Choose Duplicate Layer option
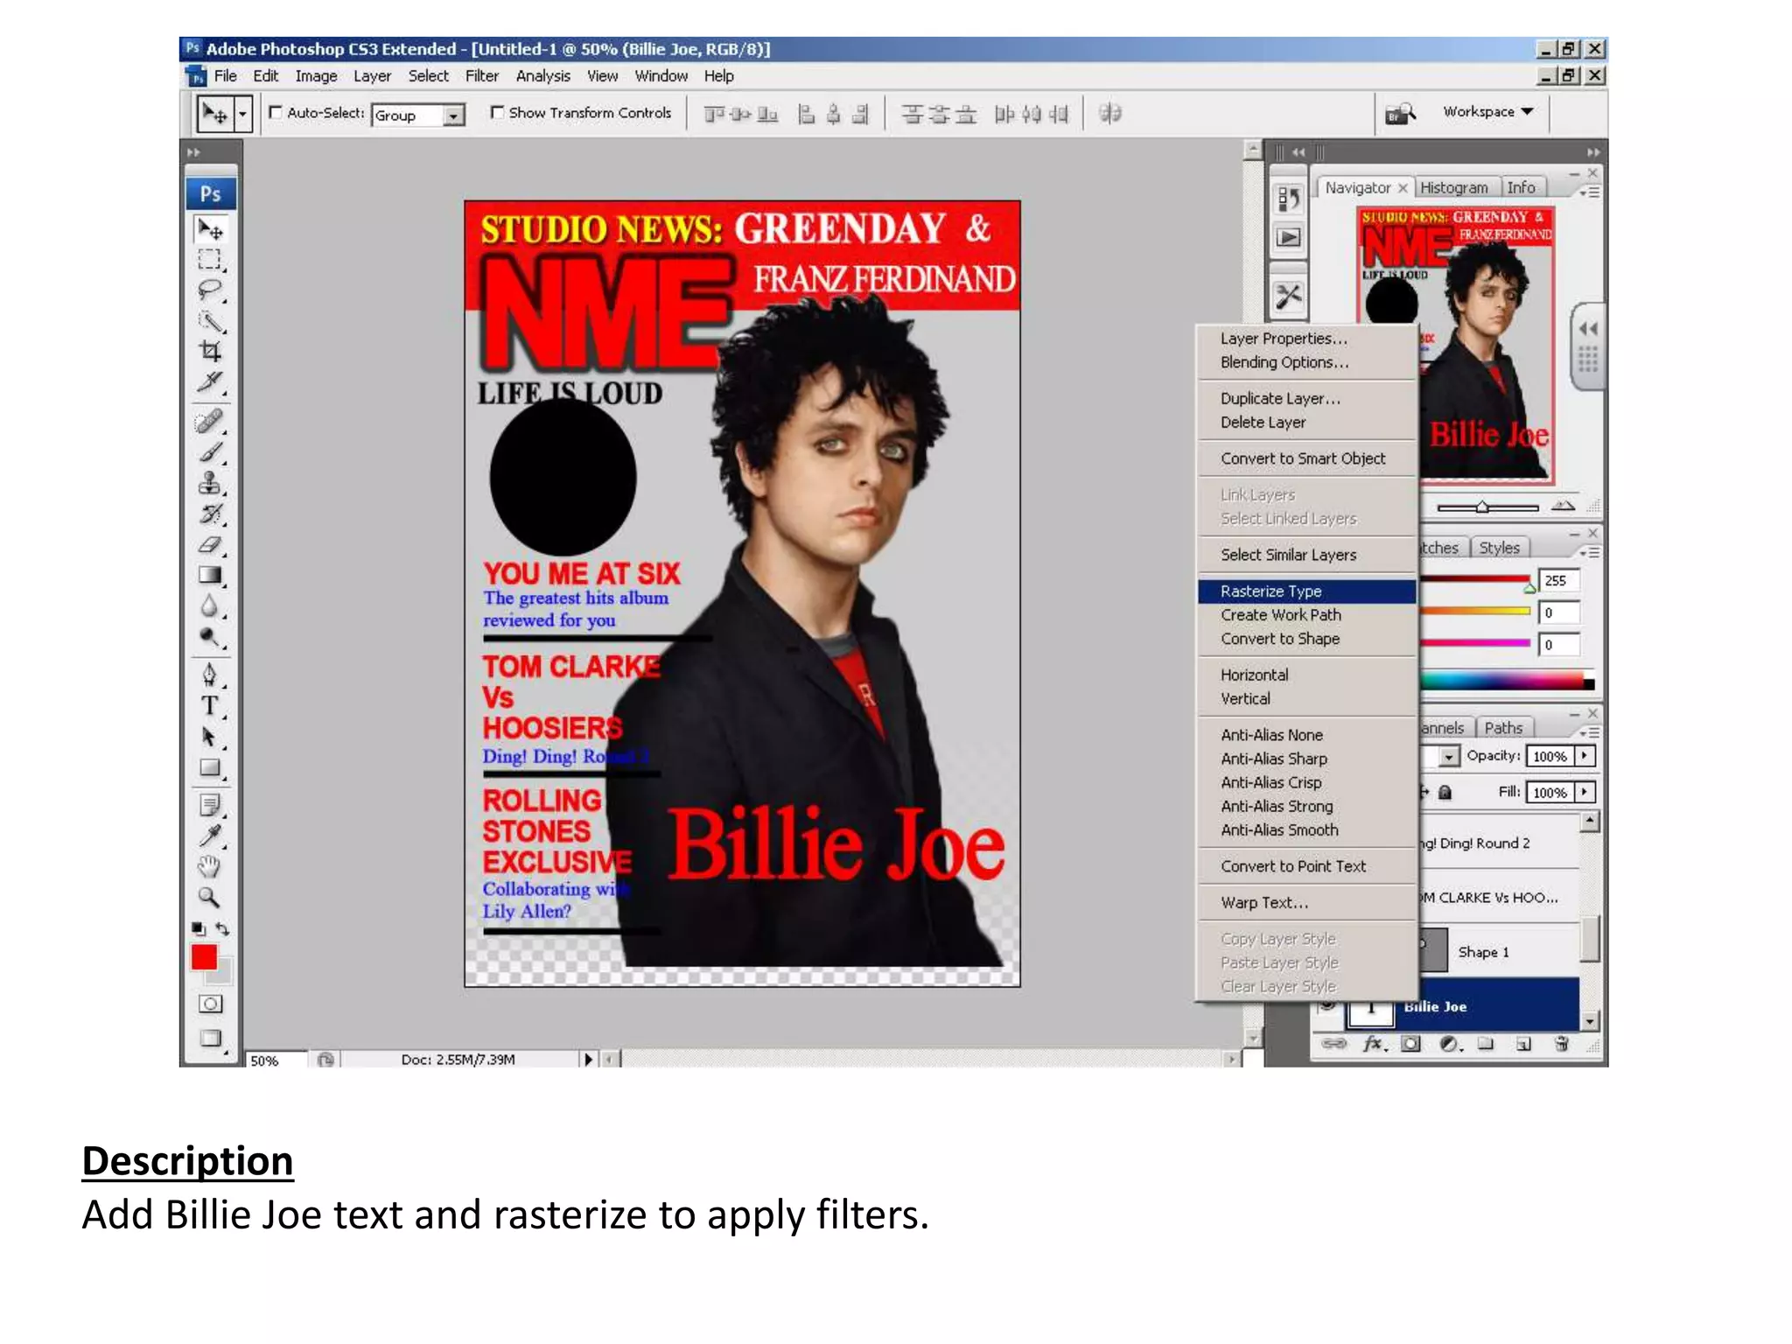 tap(1307, 398)
